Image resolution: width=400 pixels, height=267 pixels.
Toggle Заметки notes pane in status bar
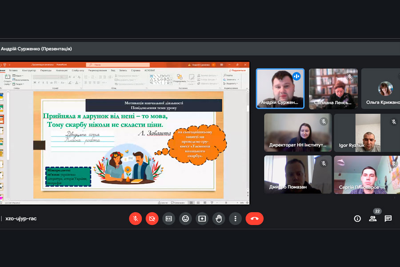click(x=163, y=202)
